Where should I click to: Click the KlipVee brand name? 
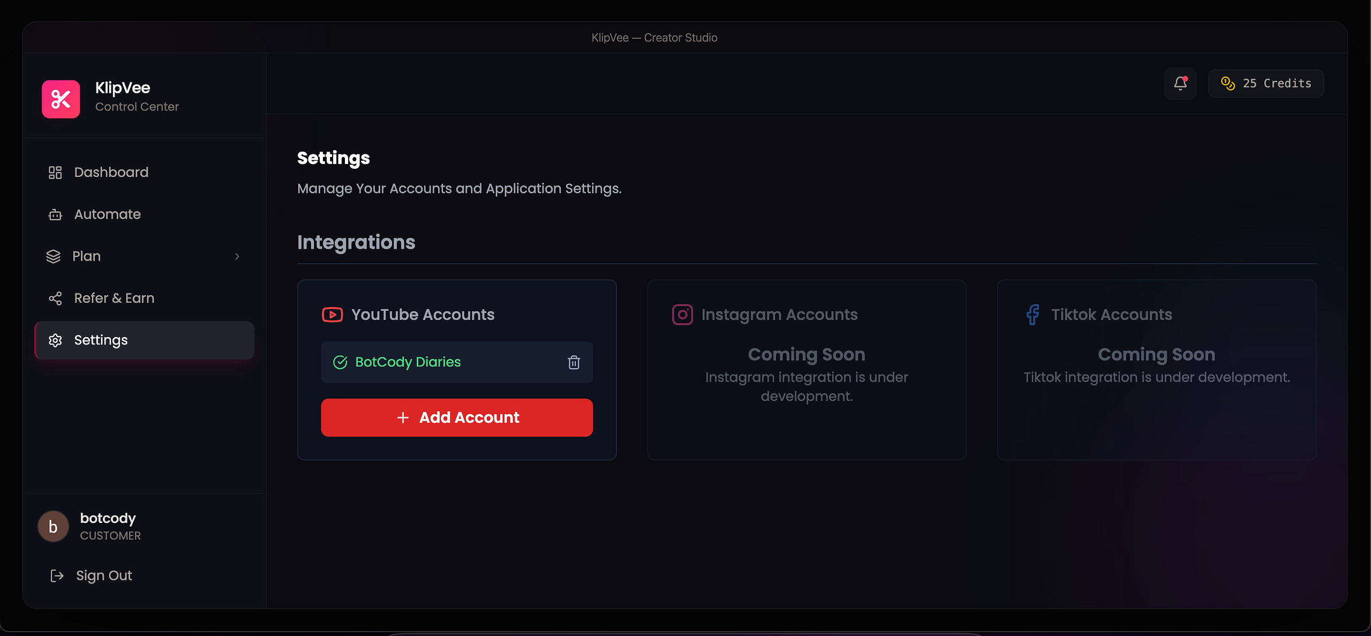click(x=123, y=88)
